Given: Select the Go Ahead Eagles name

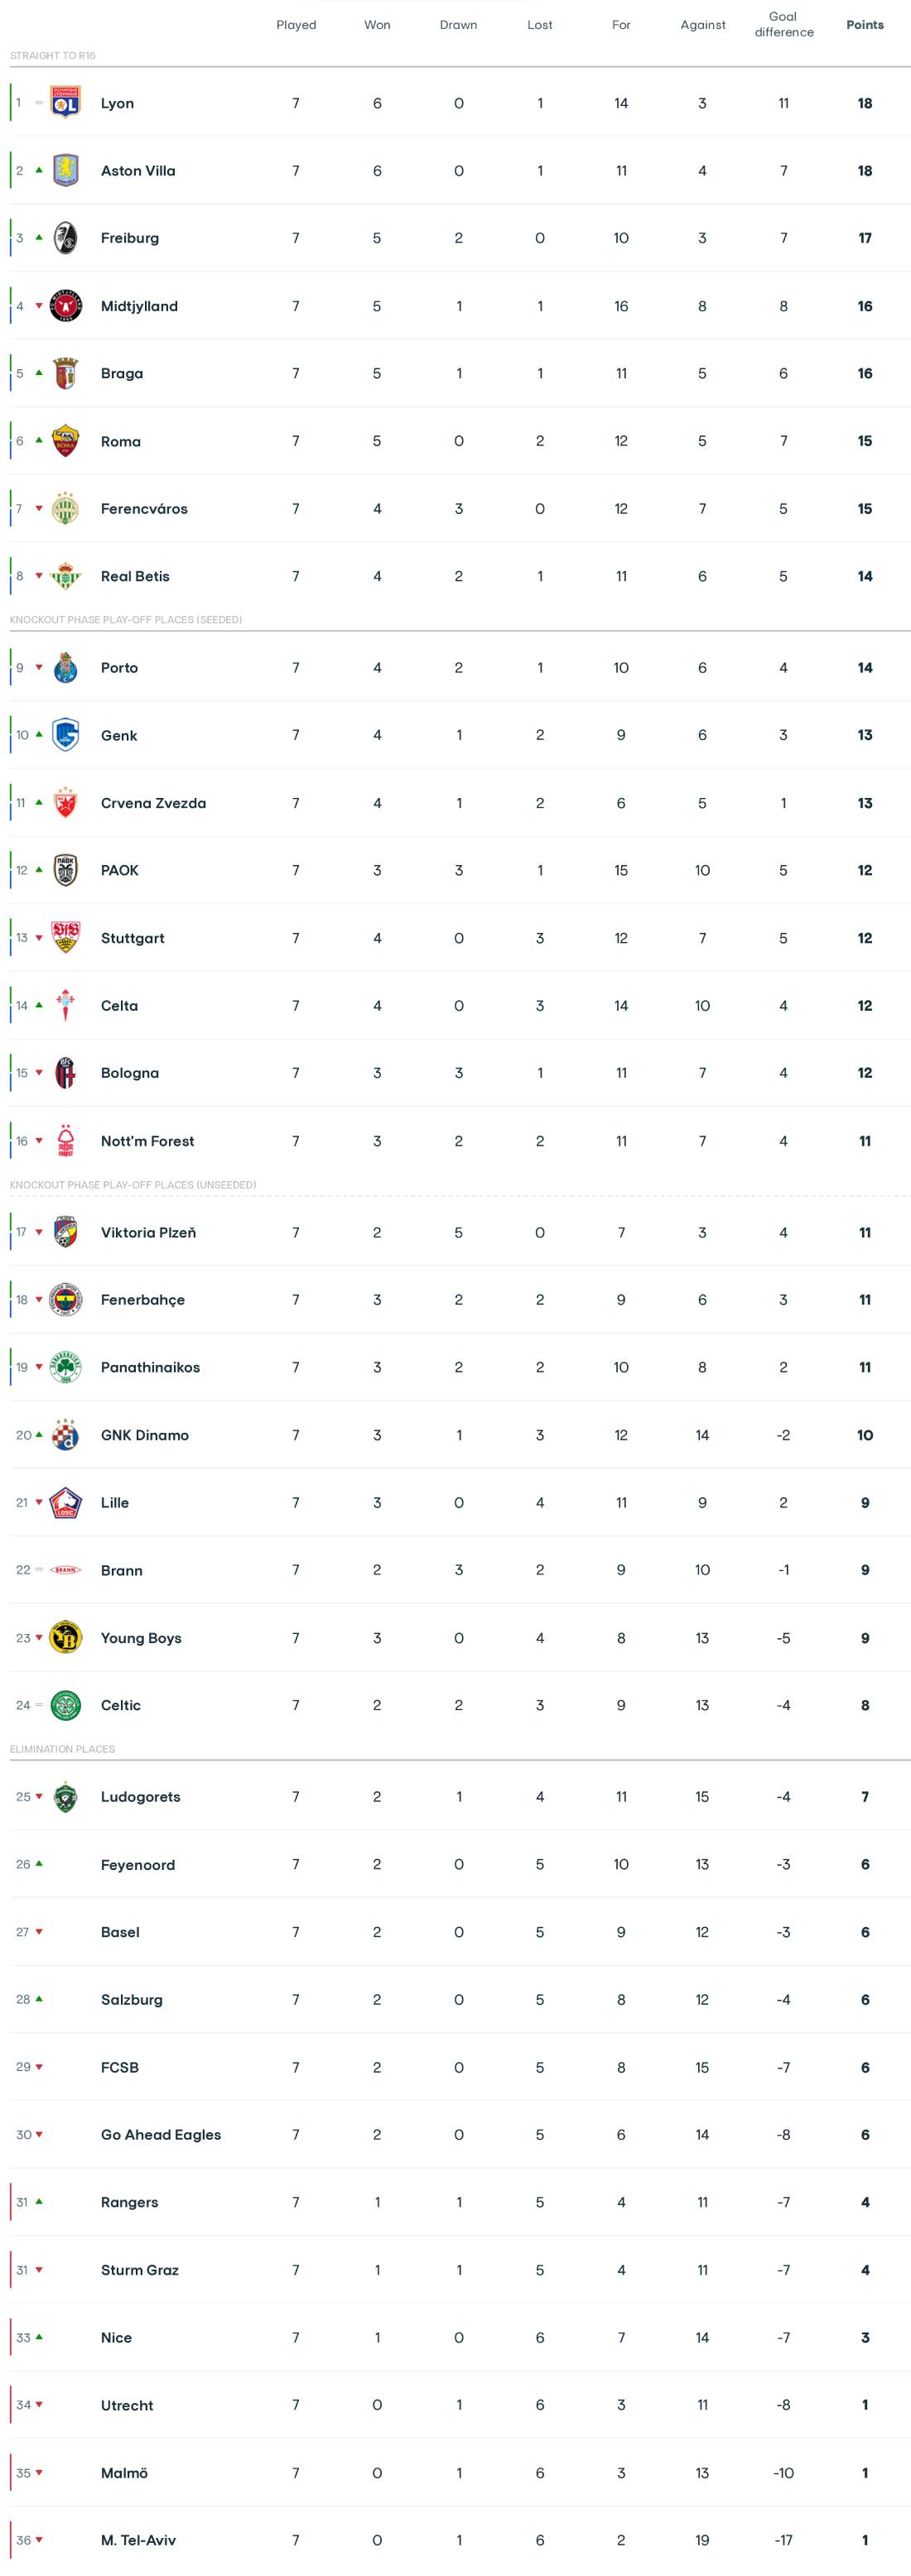Looking at the screenshot, I should [x=160, y=2134].
